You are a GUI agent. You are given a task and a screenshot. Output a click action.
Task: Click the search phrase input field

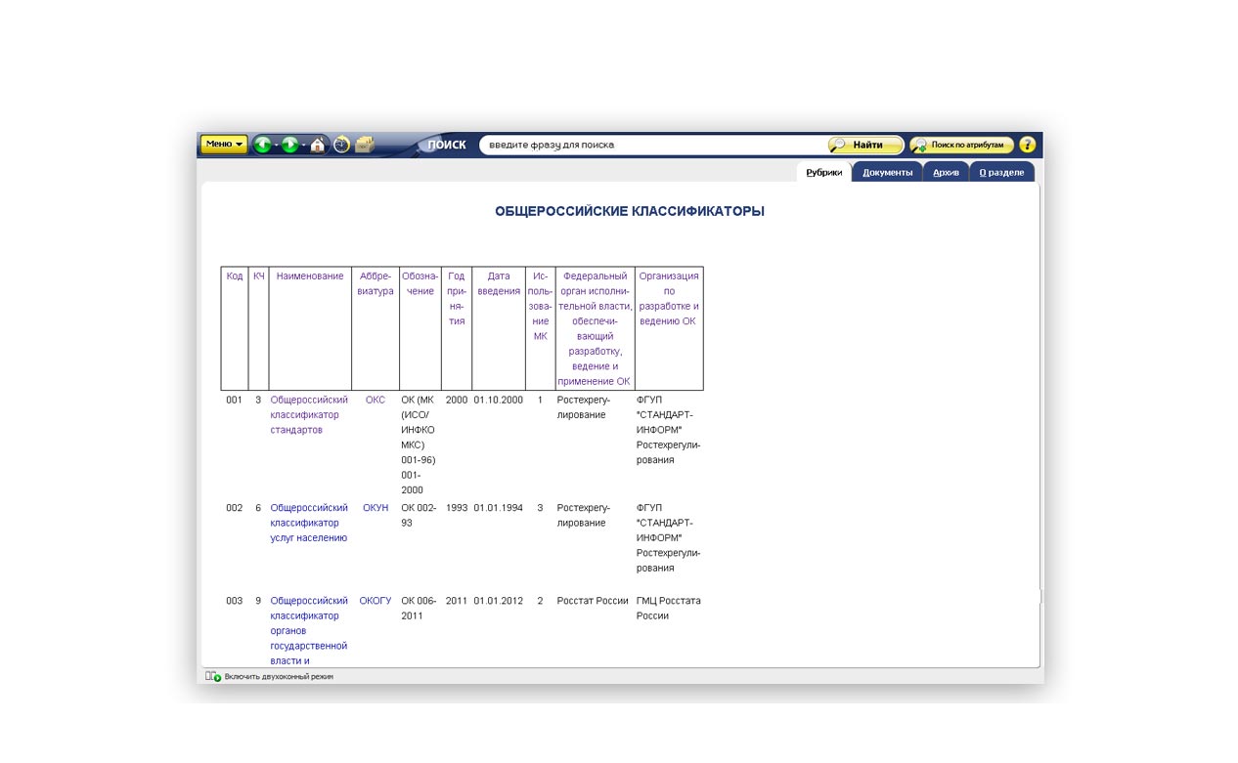[652, 145]
